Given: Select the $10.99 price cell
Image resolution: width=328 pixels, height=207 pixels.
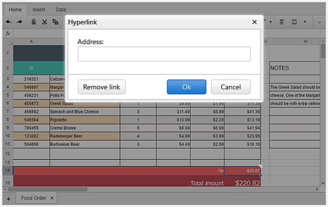Looking at the screenshot, I should point(174,120).
